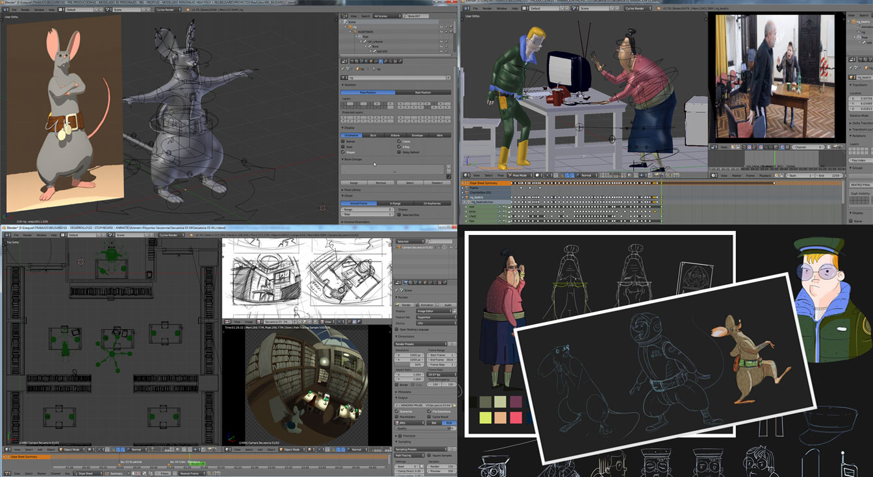Image resolution: width=873 pixels, height=477 pixels.
Task: Select highlighted Render camera tab in storyboard window properties
Action: coord(406,282)
